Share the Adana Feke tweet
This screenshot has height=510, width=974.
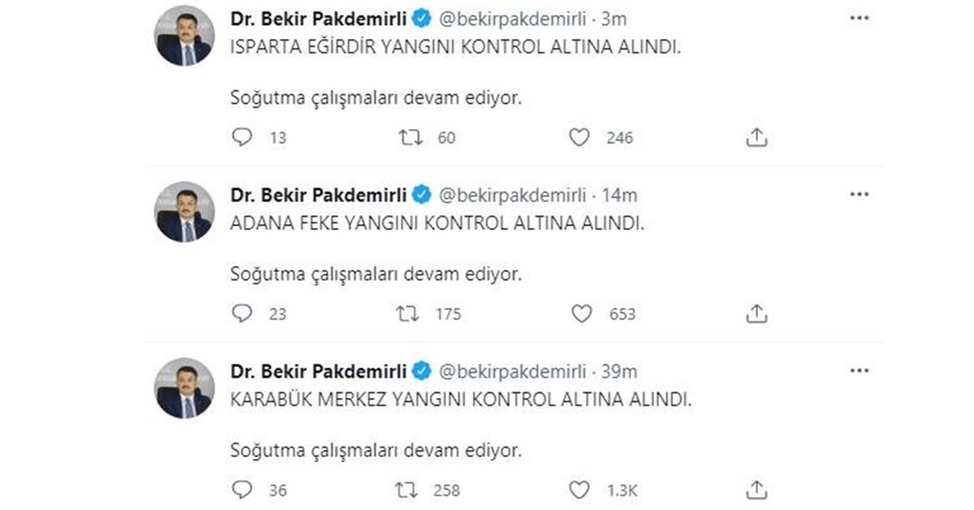coord(756,313)
